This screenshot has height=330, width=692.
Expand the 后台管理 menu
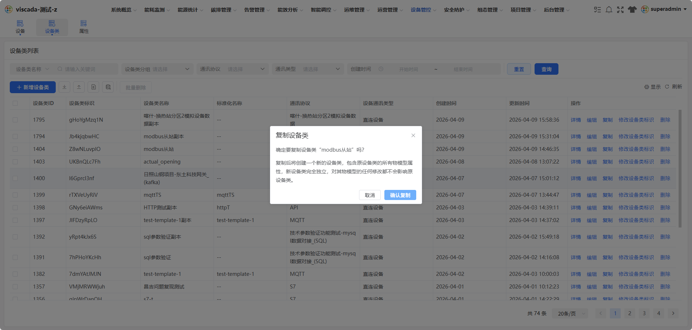click(557, 10)
